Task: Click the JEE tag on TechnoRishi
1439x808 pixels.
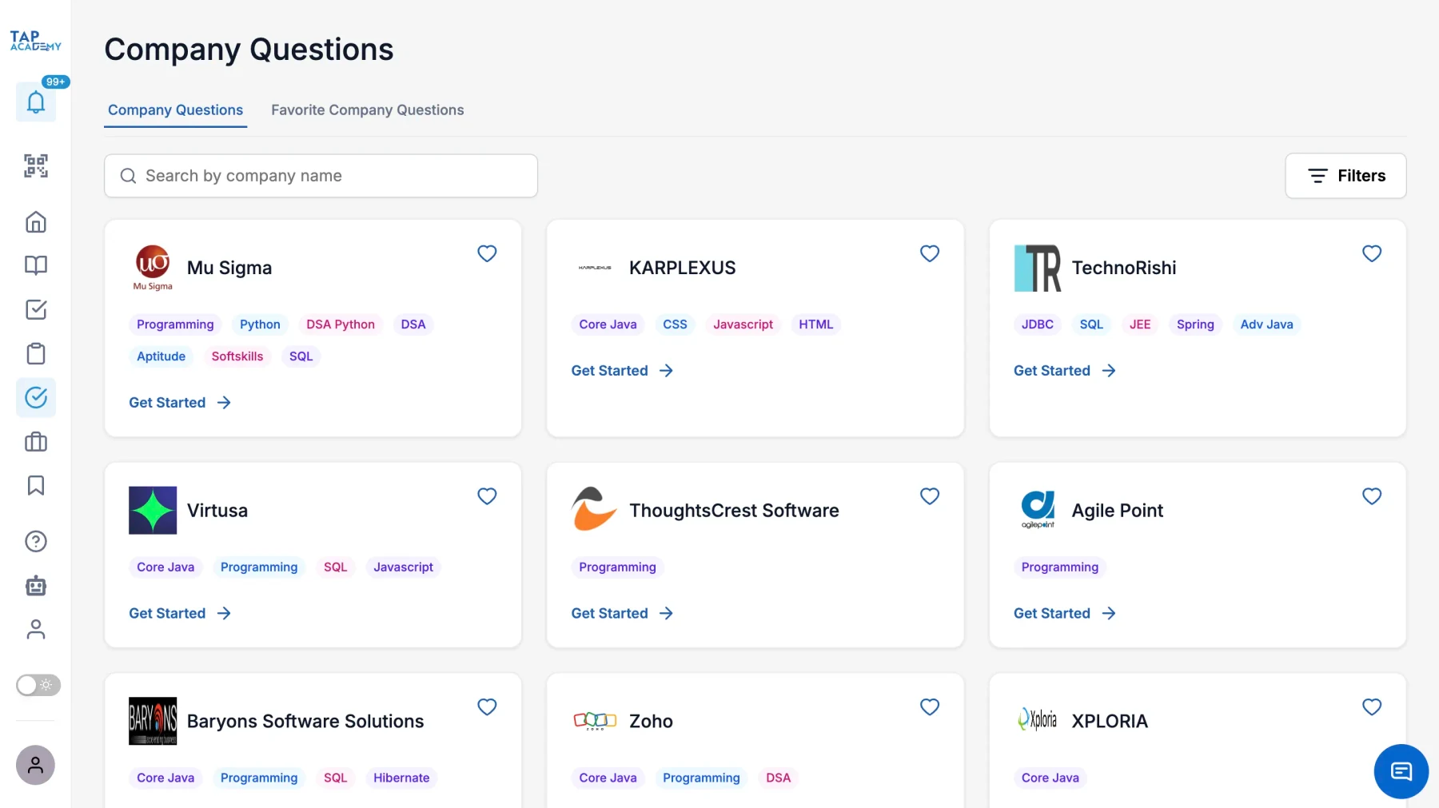Action: pyautogui.click(x=1140, y=324)
